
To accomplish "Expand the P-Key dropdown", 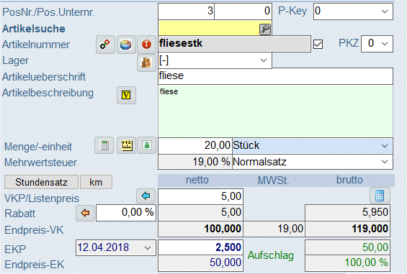I will [x=353, y=12].
